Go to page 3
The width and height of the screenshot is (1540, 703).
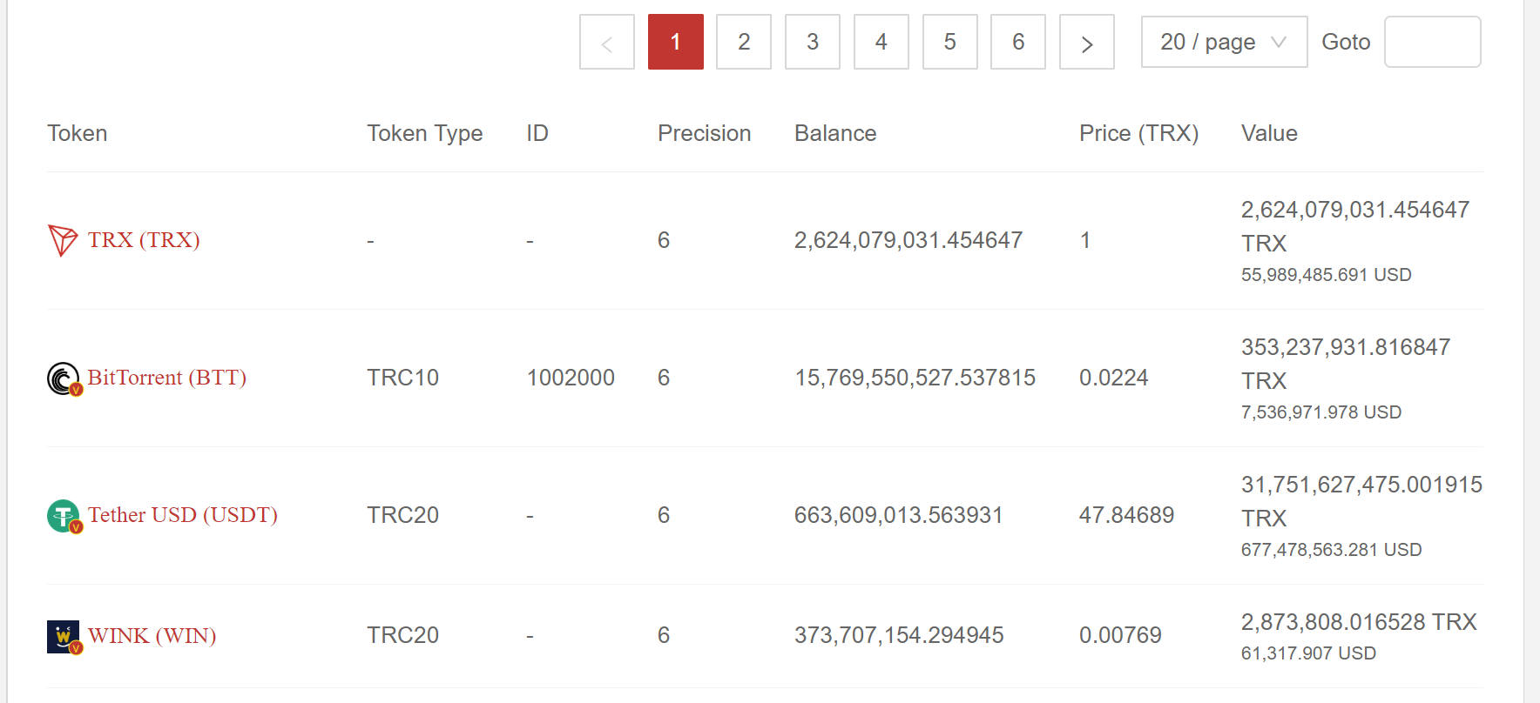point(812,43)
